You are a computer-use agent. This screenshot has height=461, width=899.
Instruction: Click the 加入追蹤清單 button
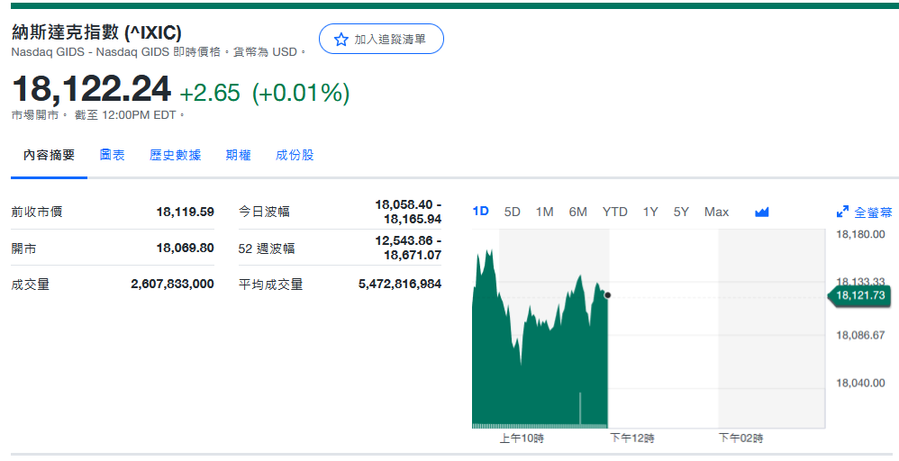[381, 40]
